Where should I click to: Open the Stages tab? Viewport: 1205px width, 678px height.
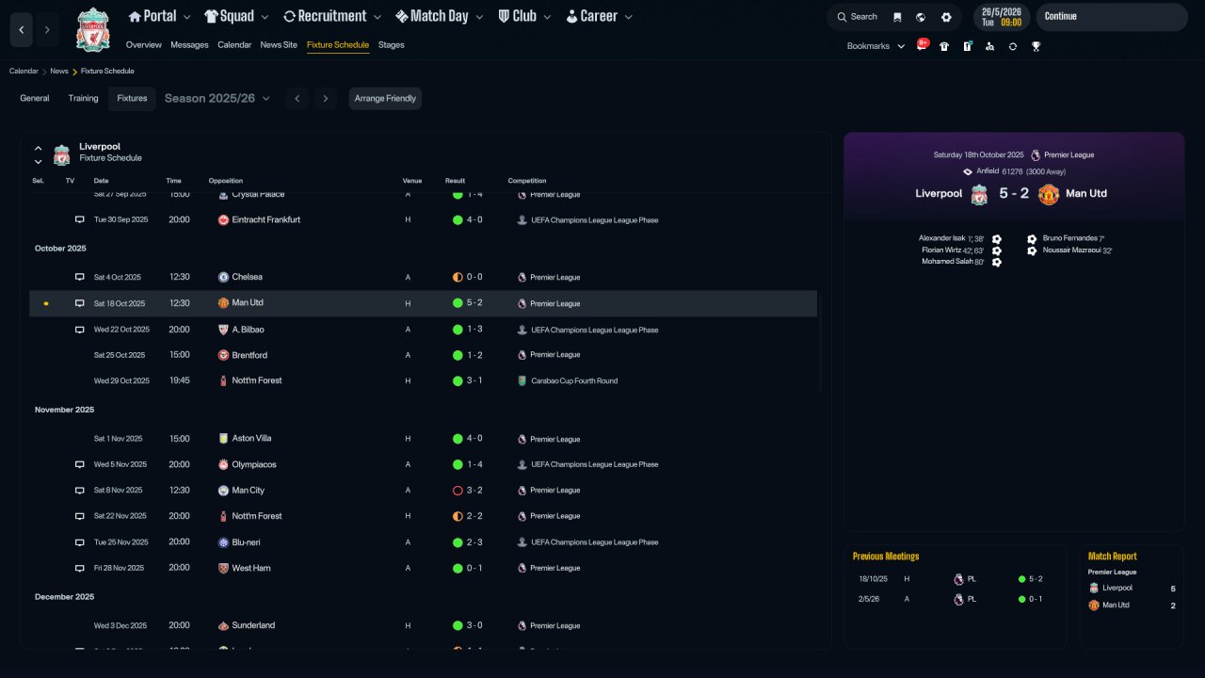[392, 45]
